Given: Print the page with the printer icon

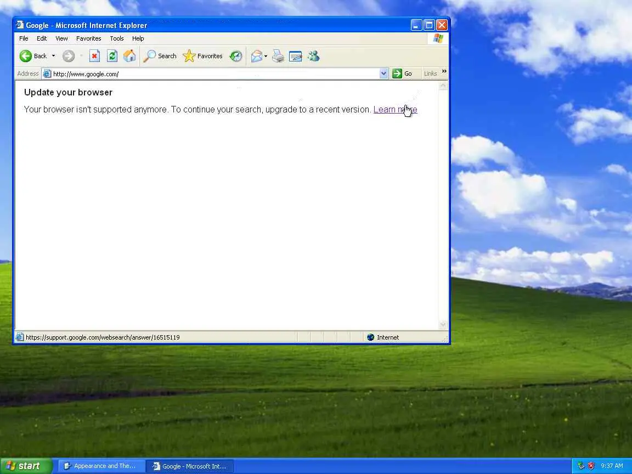Looking at the screenshot, I should pos(278,56).
